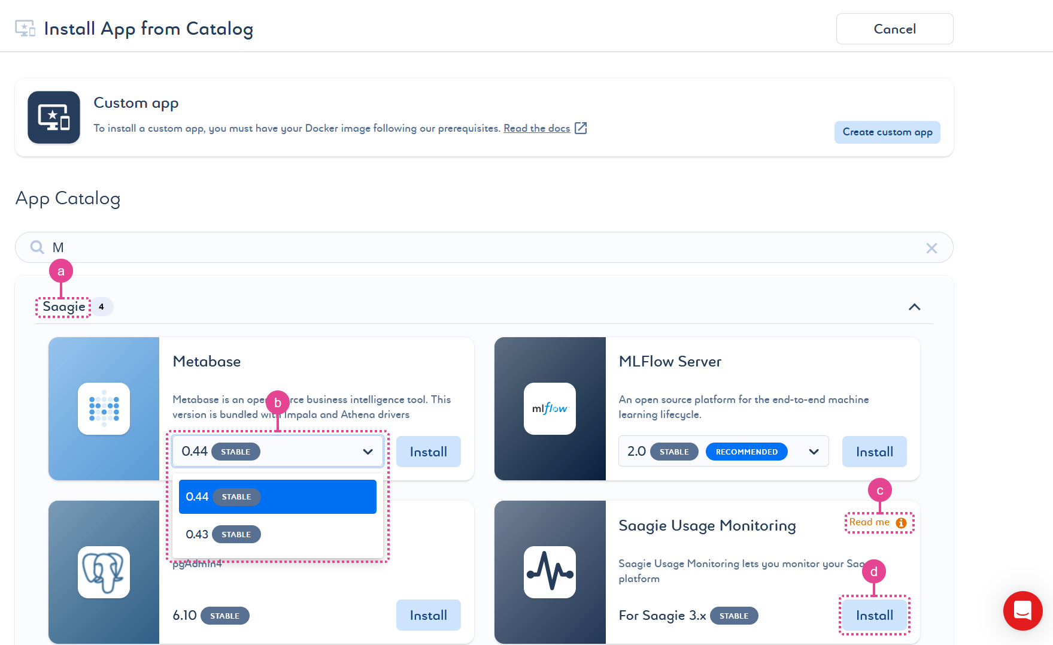Open the Read the docs link
Screen dimensions: 1053x645
pyautogui.click(x=537, y=128)
